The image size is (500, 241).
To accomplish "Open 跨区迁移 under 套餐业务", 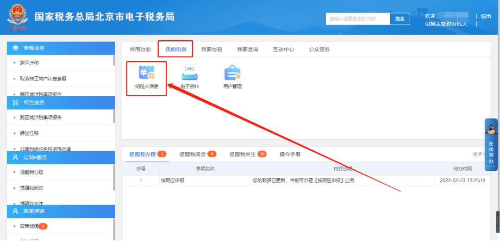I will (x=29, y=63).
